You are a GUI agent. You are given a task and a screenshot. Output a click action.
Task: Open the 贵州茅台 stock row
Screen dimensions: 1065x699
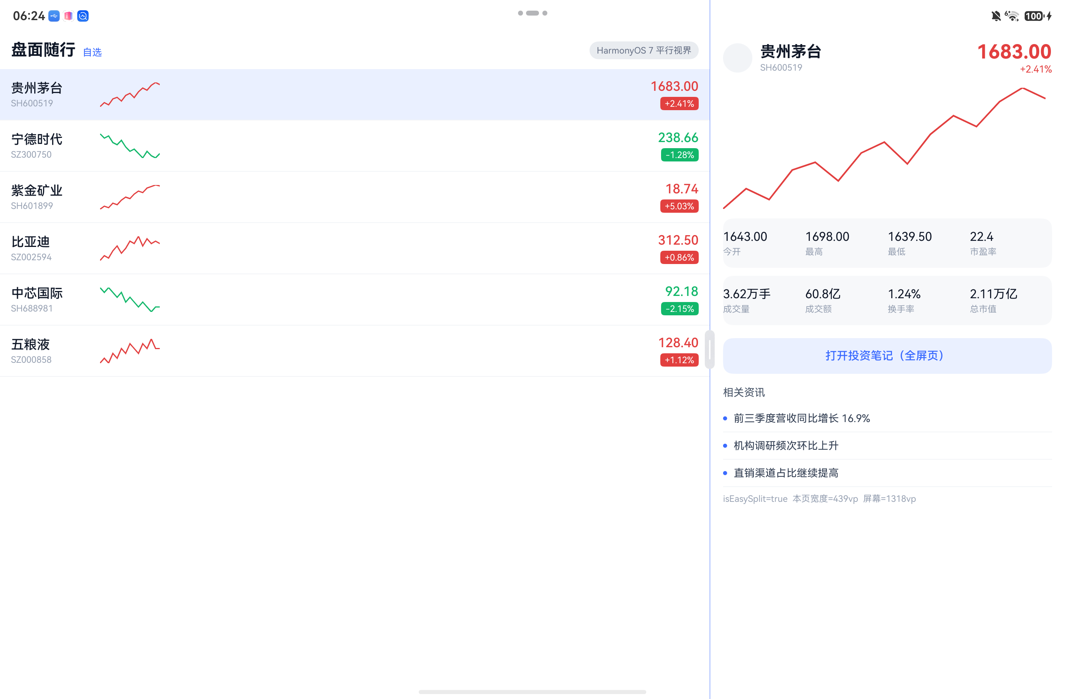point(354,94)
